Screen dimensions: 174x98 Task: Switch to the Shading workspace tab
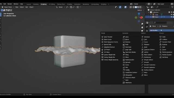click(x=70, y=4)
